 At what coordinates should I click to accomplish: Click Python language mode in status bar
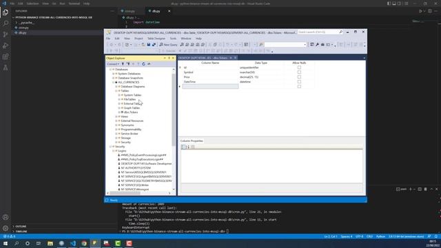point(380,237)
